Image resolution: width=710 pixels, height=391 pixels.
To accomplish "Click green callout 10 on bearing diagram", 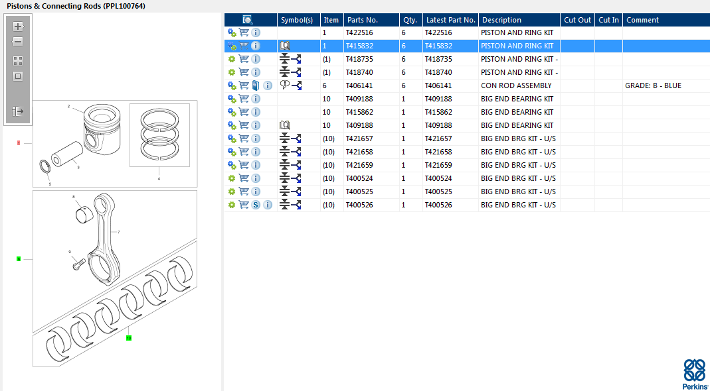I will 129,338.
